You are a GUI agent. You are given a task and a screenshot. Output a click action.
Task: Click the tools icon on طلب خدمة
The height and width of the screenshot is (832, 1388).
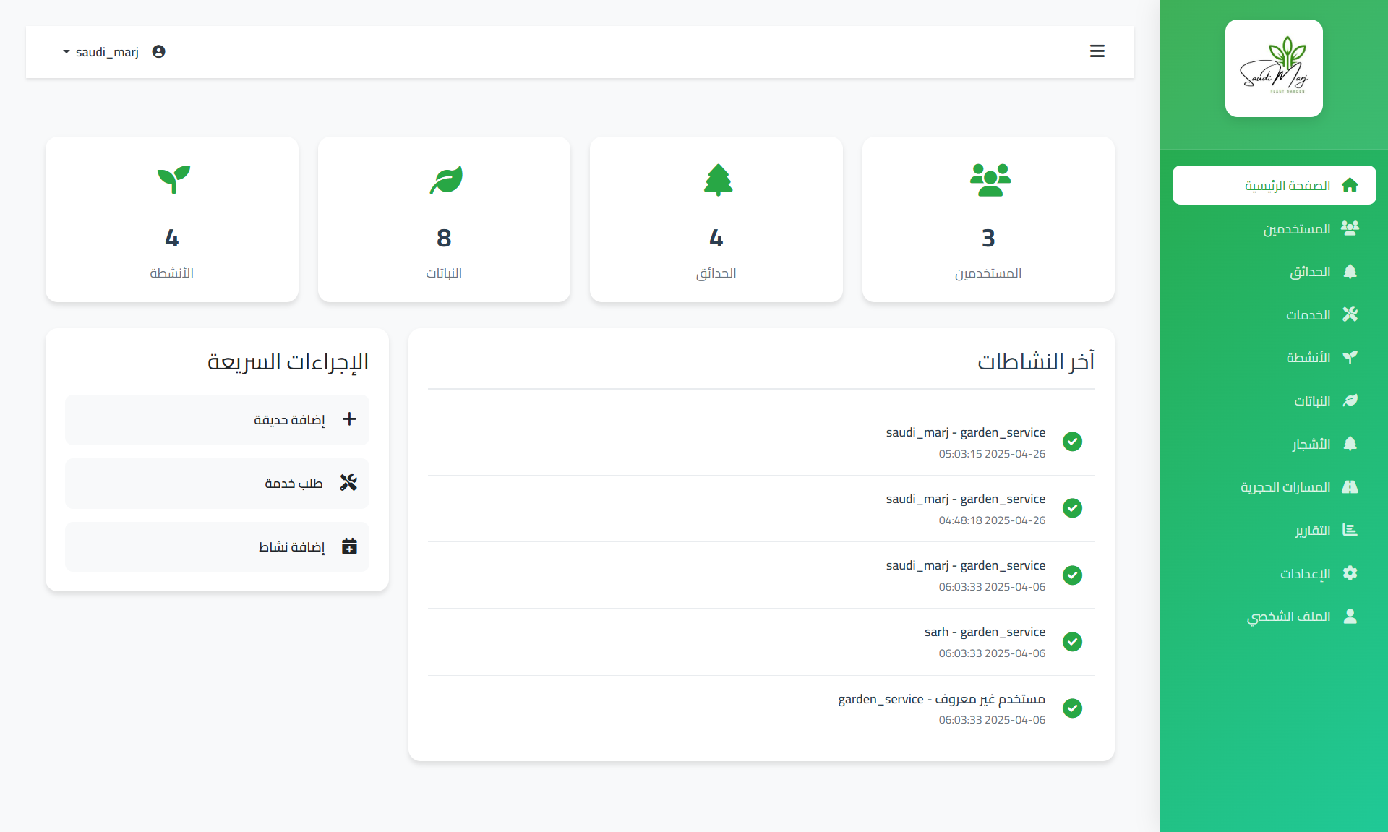pyautogui.click(x=348, y=482)
